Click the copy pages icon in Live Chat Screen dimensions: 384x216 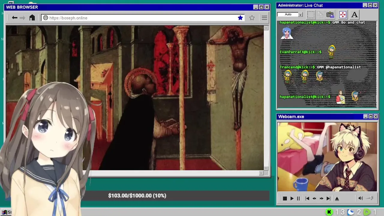320,14
